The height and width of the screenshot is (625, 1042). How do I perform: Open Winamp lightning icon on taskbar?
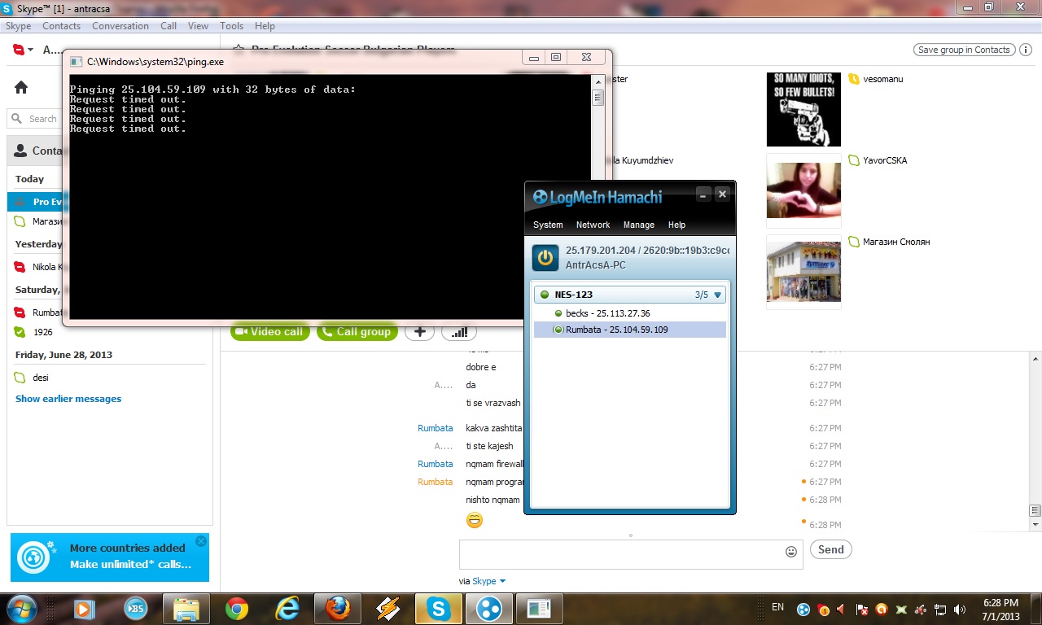(x=388, y=609)
